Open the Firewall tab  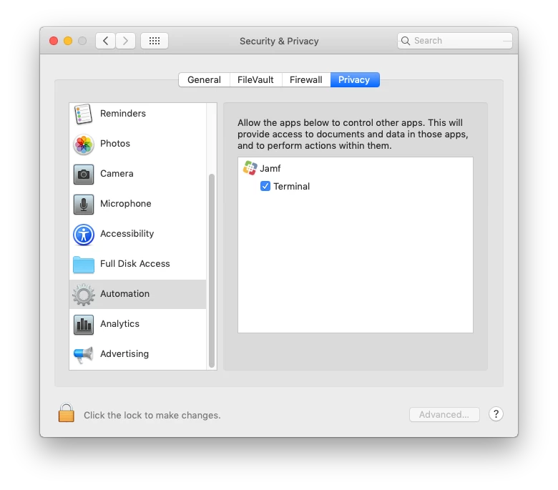pos(306,79)
